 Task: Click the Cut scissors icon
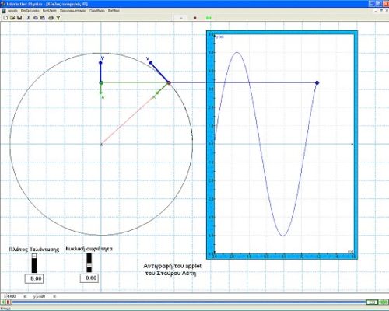[29, 18]
